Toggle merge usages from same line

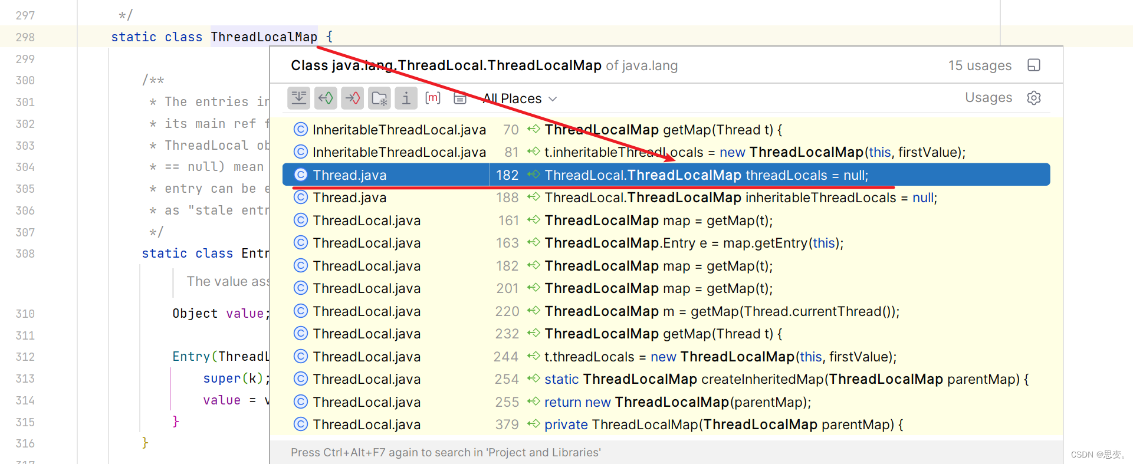[299, 98]
